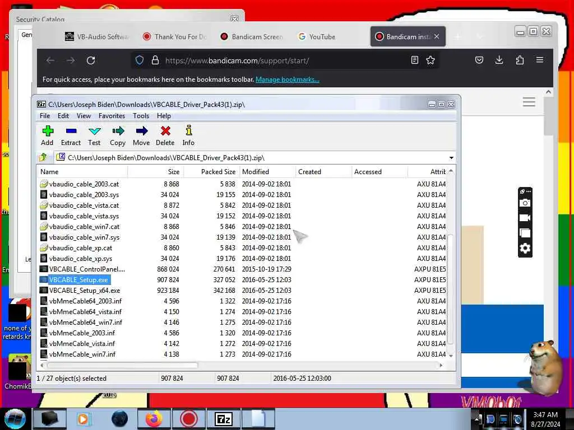Click the Info toolbar icon
The image size is (574, 430).
point(188,130)
